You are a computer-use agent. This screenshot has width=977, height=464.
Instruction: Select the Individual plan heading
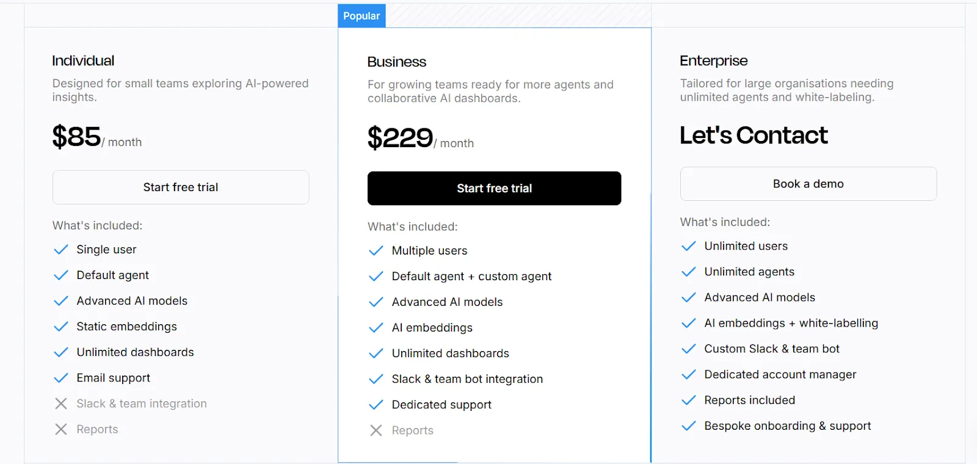click(83, 61)
